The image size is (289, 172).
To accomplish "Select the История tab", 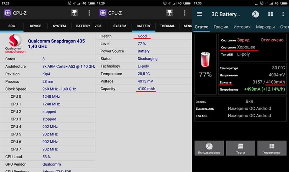I will (242, 27).
